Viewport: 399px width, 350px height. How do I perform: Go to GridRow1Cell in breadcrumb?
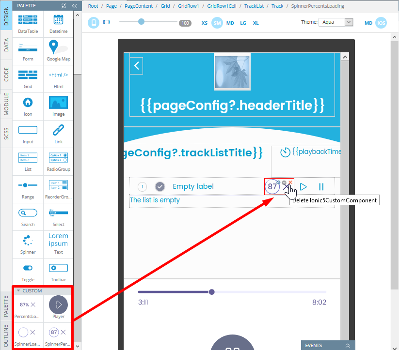pyautogui.click(x=222, y=6)
